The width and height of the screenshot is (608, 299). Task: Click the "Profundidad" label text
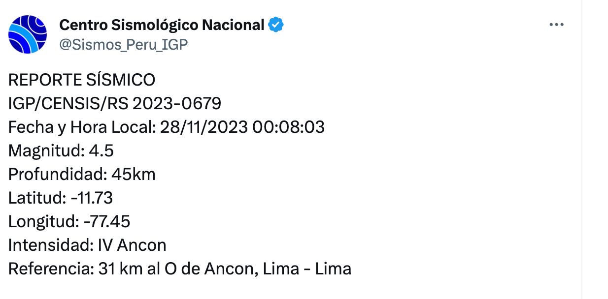point(57,175)
